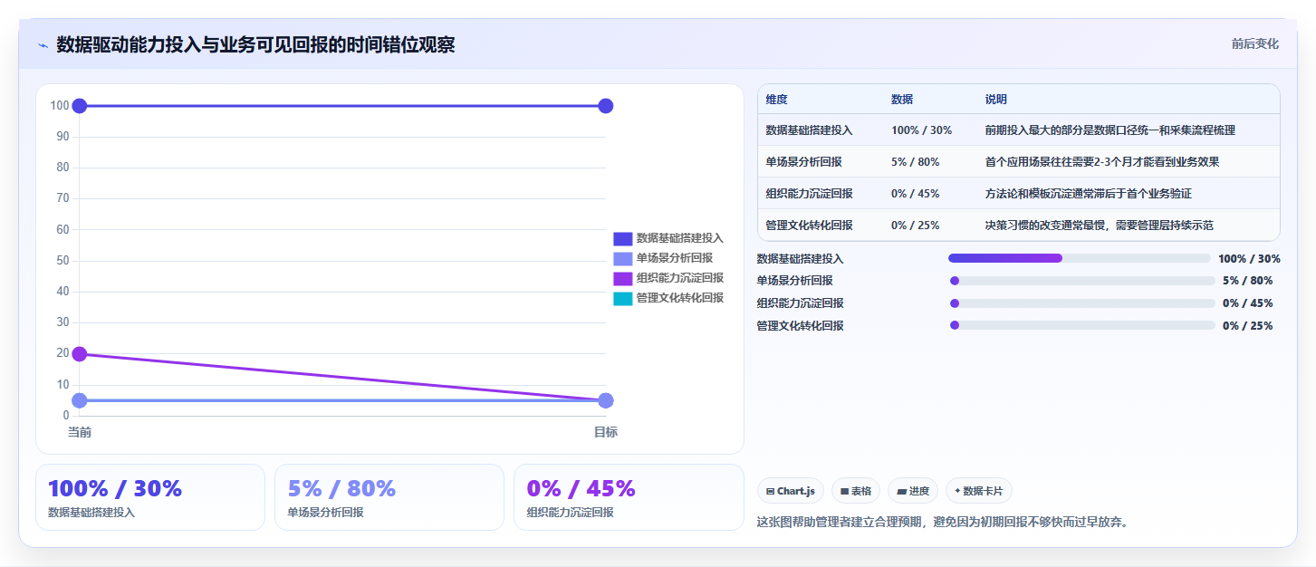Click the 单场景分析回报 progress bar

[x=1082, y=281]
